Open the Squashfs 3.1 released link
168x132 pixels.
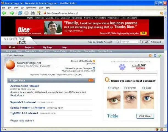coord(23,102)
